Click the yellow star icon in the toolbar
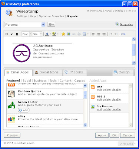139x149 pixels. tap(63, 34)
